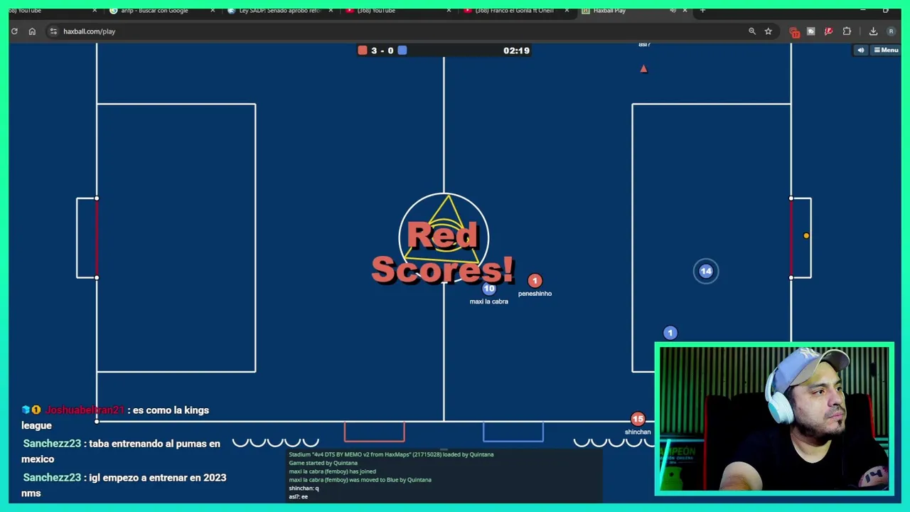Image resolution: width=910 pixels, height=512 pixels.
Task: Close the Ley SADP tab
Action: pos(331,11)
